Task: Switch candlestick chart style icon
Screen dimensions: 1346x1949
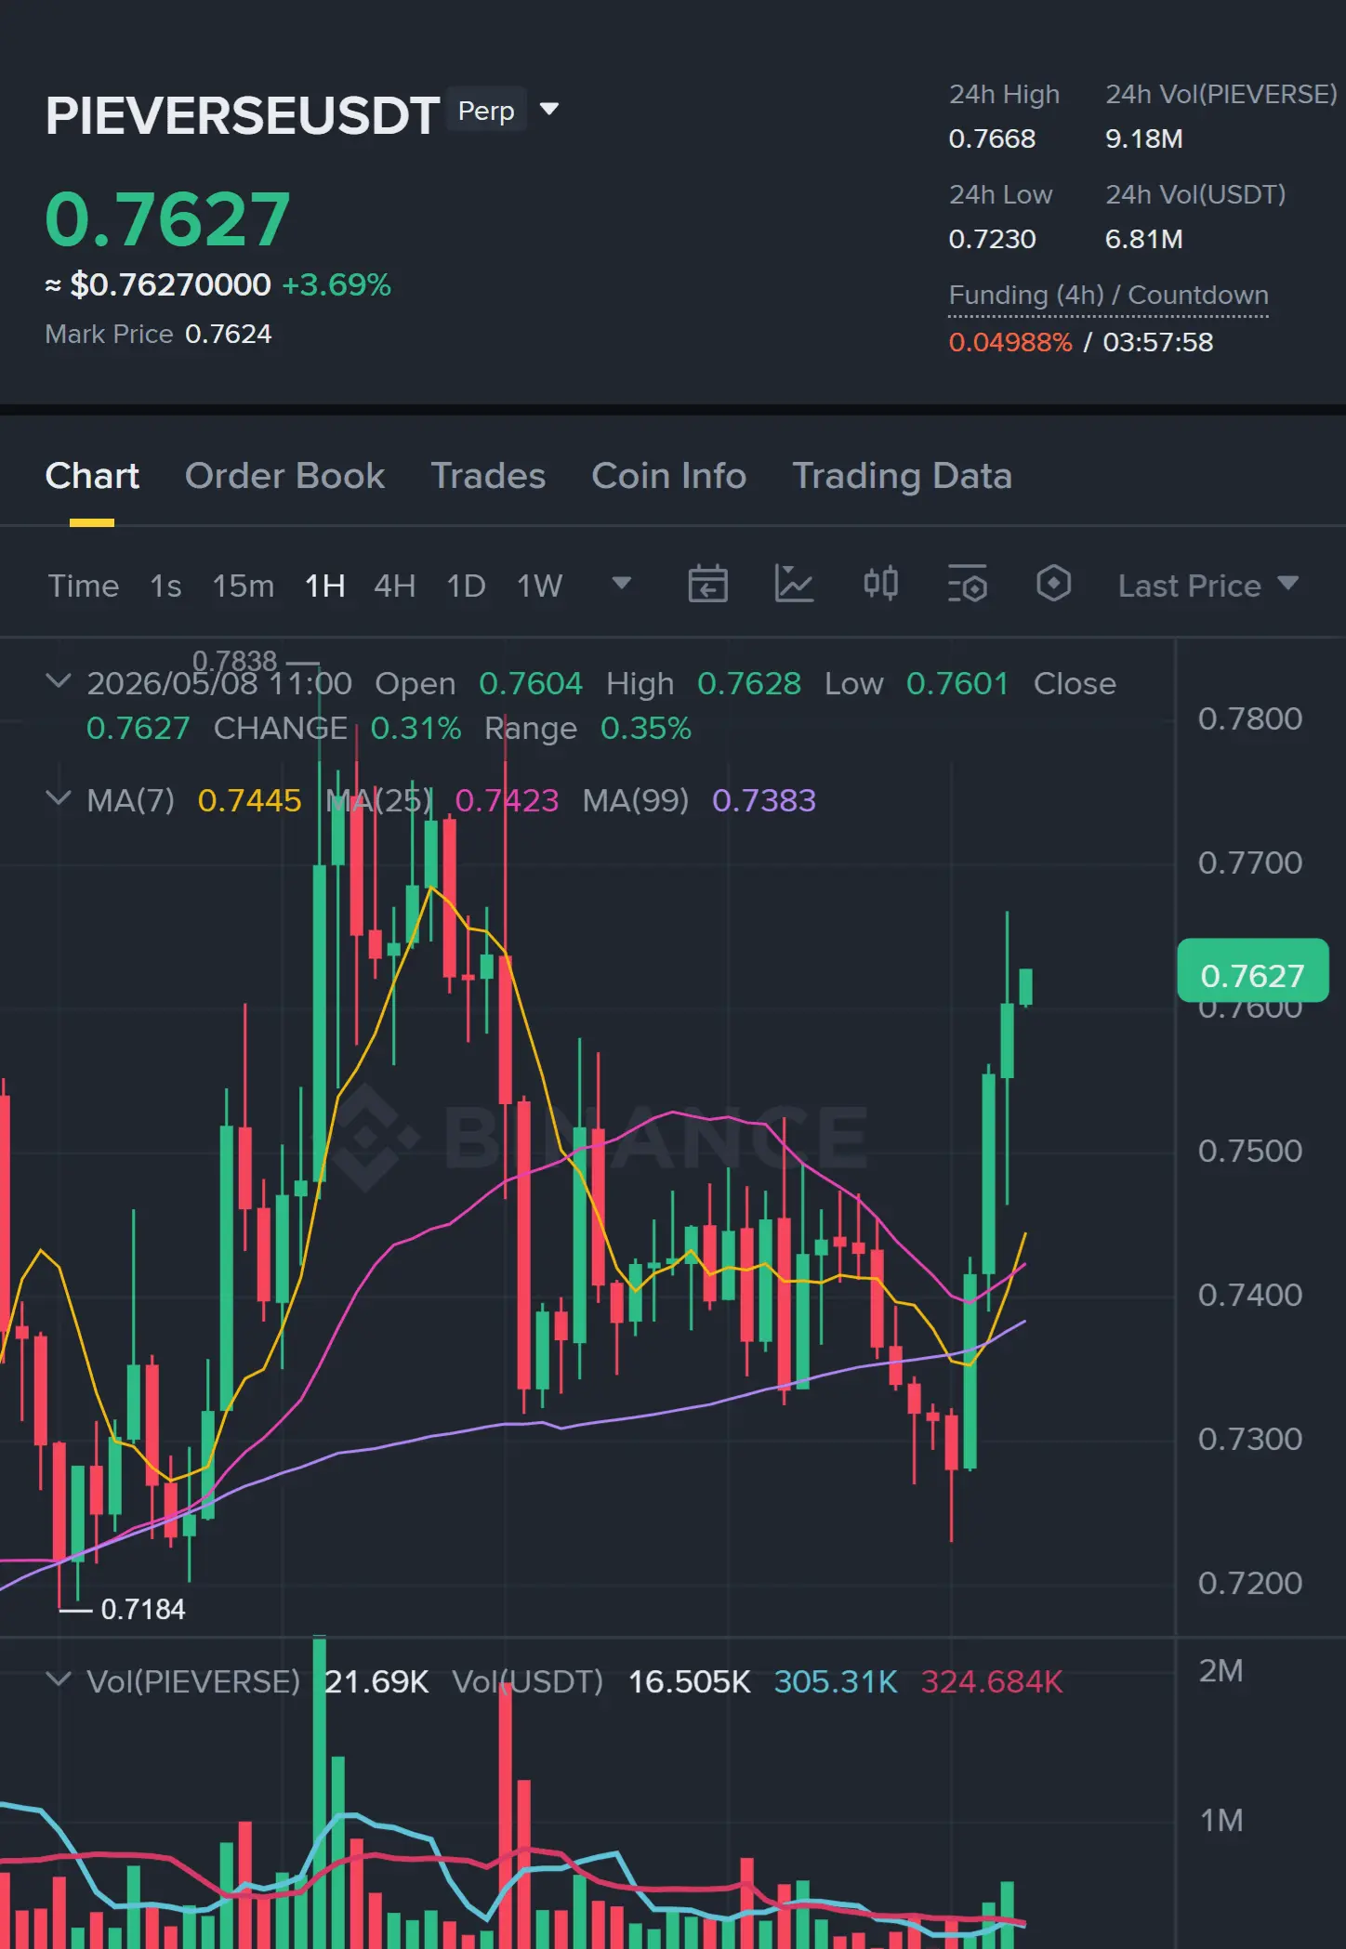Action: tap(880, 585)
